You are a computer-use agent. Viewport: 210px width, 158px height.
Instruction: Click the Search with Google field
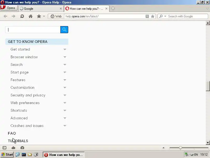187,16
